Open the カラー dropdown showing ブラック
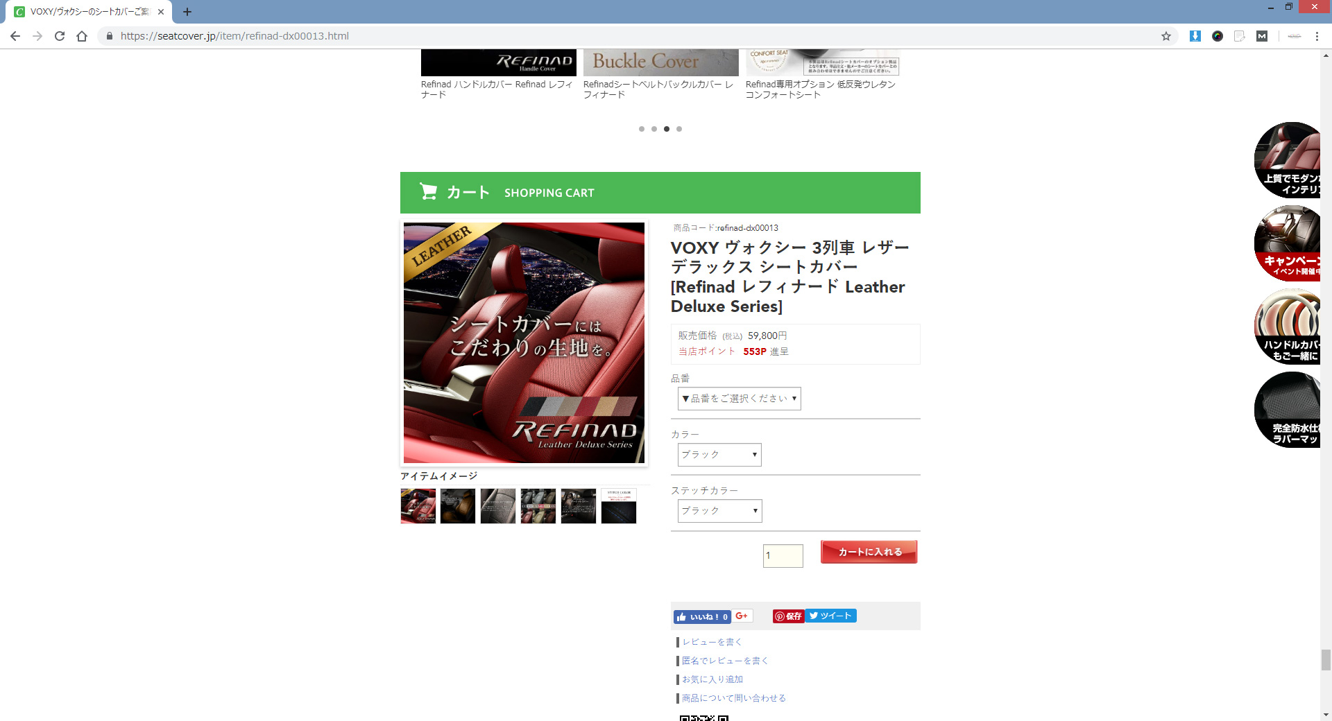Screen dimensions: 1332x721 [719, 455]
